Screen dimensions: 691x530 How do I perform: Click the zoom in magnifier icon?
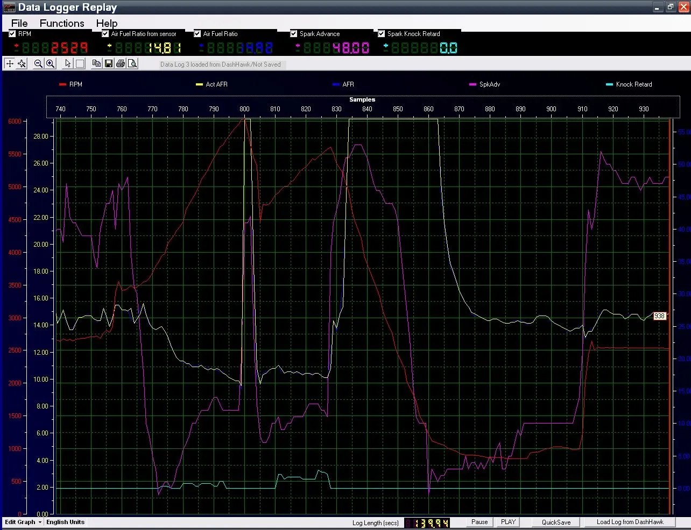[x=50, y=63]
